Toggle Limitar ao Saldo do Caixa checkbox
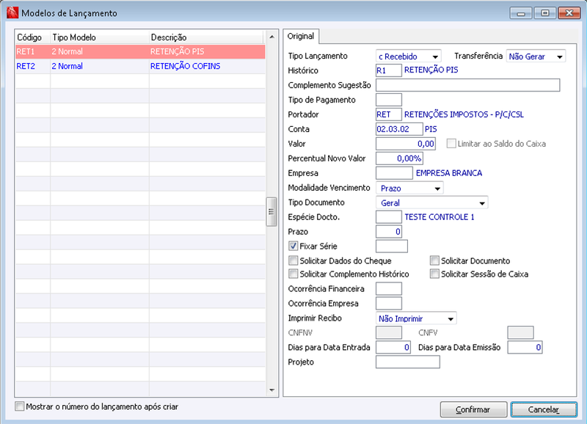This screenshot has height=424, width=587. click(451, 144)
